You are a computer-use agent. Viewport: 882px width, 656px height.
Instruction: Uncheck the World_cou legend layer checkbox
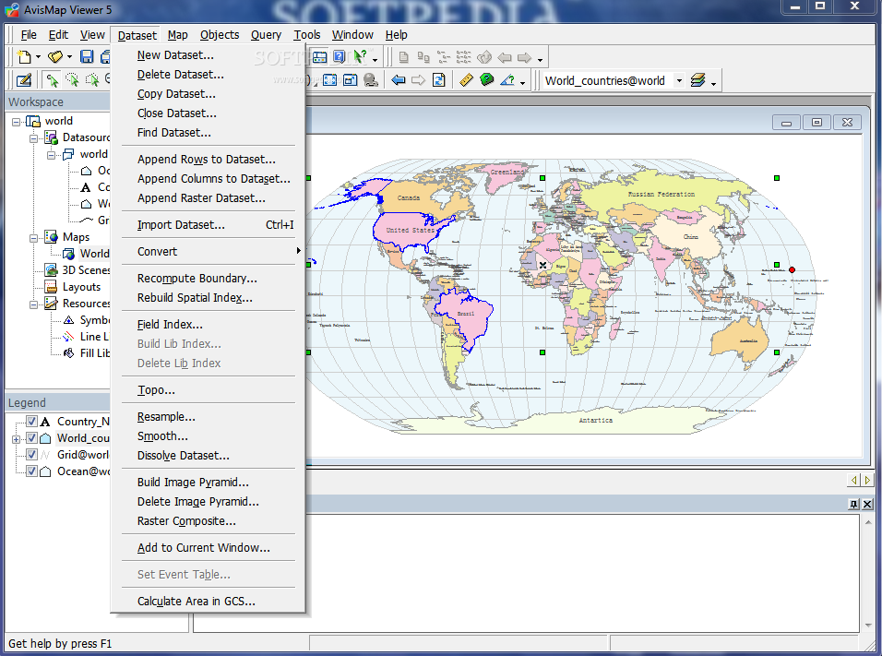click(x=32, y=438)
